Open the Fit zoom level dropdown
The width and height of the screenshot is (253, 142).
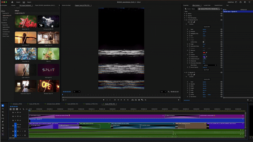(77, 92)
